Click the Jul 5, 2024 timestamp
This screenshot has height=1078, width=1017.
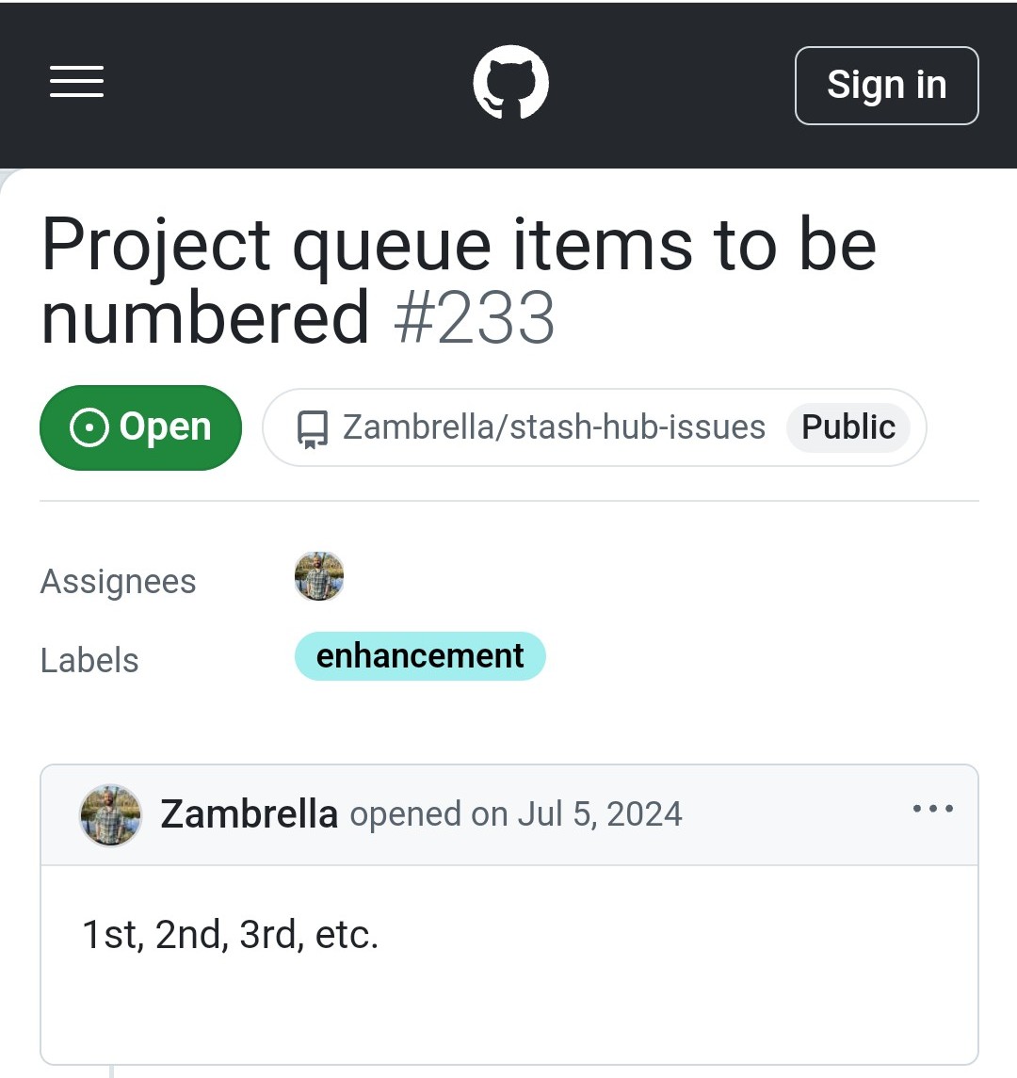click(600, 814)
